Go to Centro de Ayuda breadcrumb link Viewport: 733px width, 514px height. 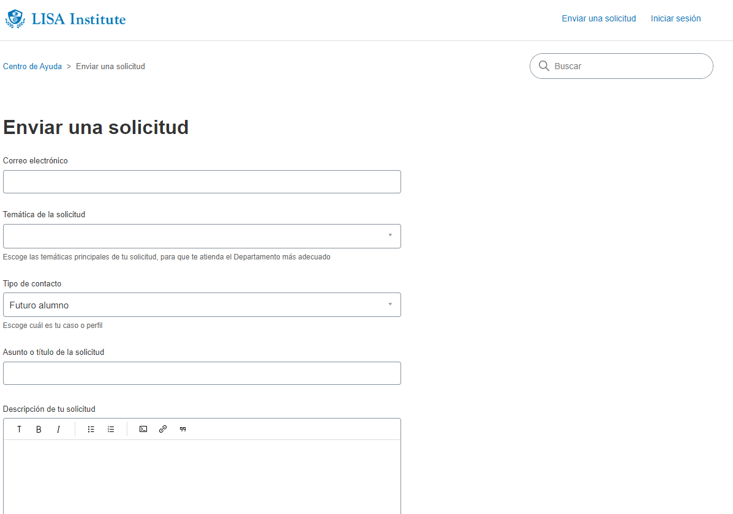(32, 66)
